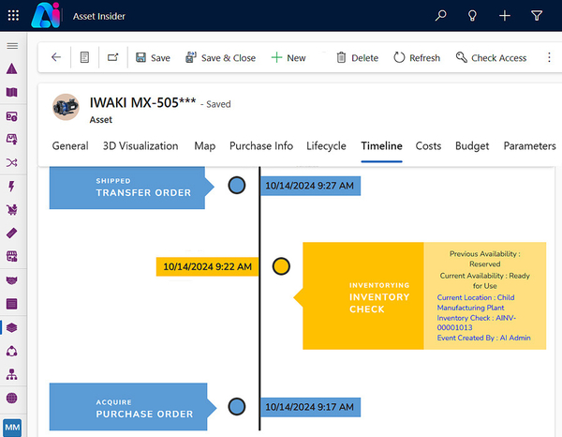Open the Parameters tab
This screenshot has height=437, width=562.
coord(530,146)
